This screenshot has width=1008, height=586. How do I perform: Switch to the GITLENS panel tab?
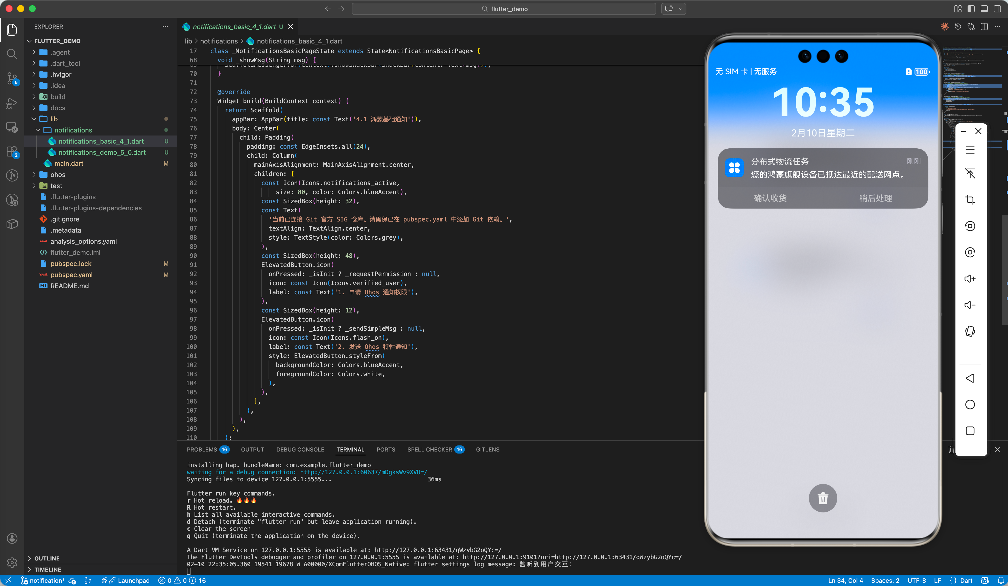487,449
